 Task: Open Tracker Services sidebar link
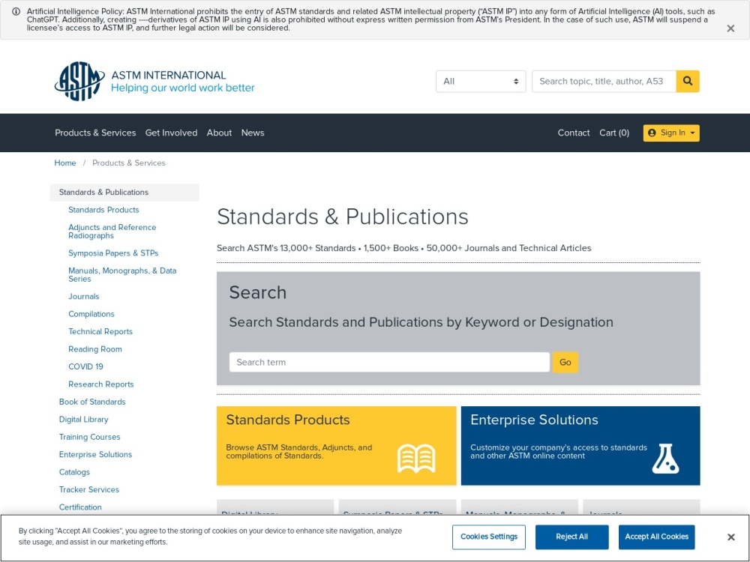[x=89, y=489]
